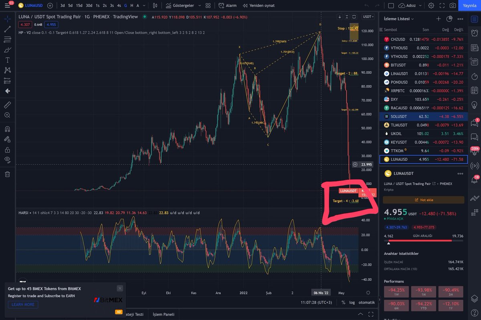Create an Alarm alert
This screenshot has width=481, height=320.
(228, 6)
